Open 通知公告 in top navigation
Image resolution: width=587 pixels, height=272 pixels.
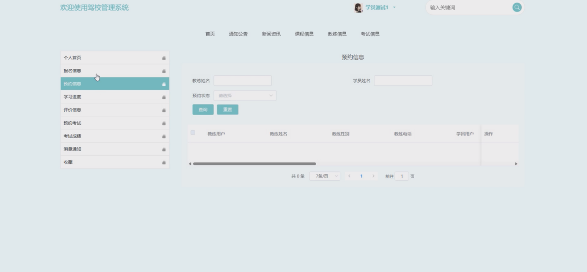(x=238, y=34)
